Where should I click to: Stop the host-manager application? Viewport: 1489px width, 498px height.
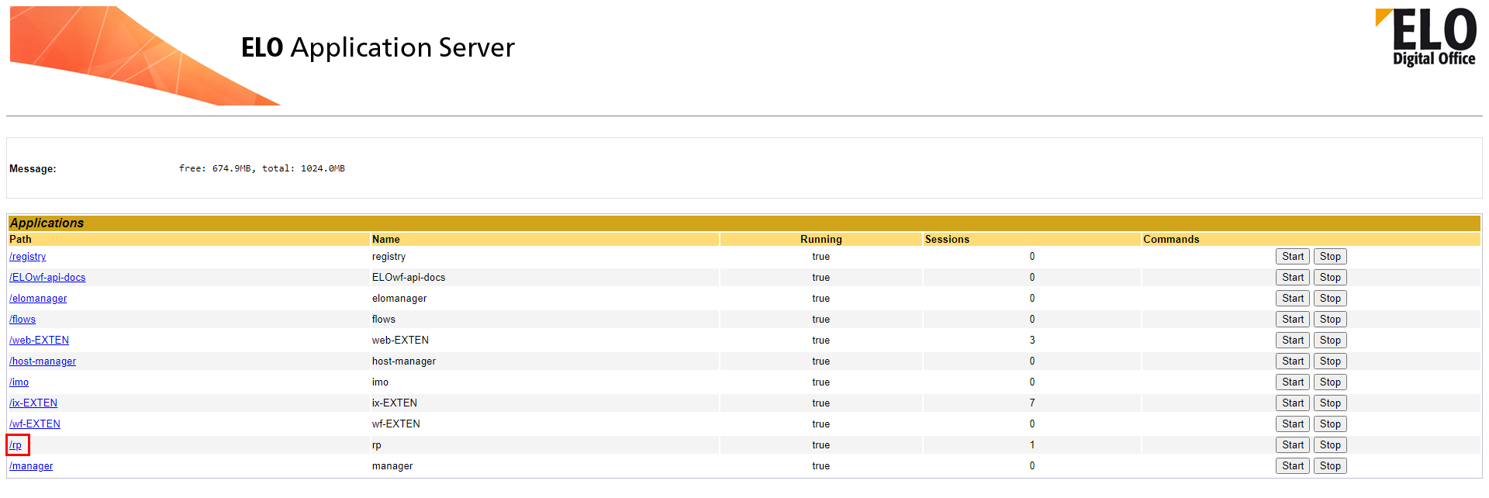click(1330, 361)
